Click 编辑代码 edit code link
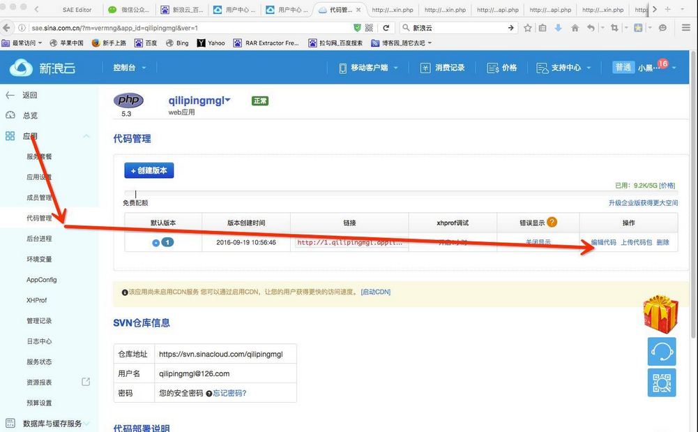 604,242
